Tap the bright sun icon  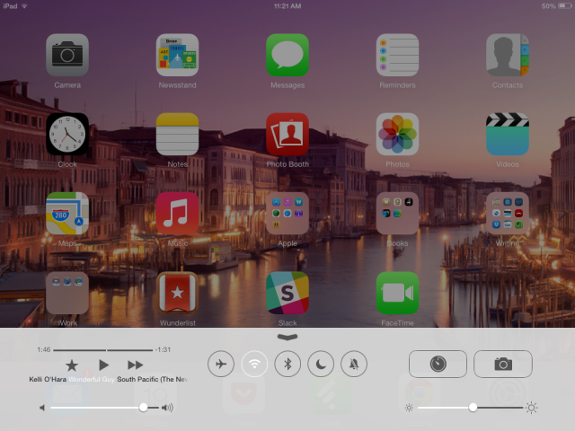coord(531,408)
